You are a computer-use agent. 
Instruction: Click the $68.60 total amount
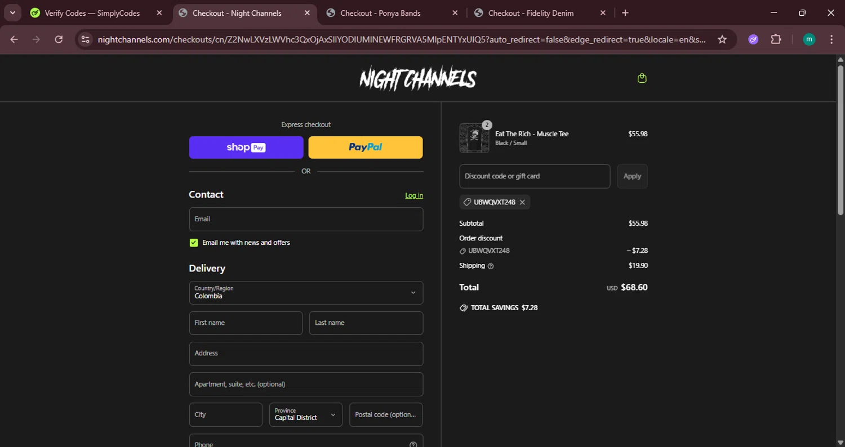click(634, 287)
